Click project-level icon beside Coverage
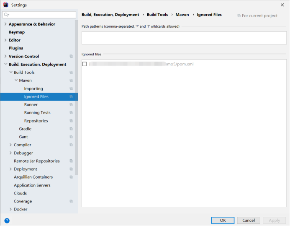Viewport: 290px width, 226px height. pyautogui.click(x=71, y=201)
